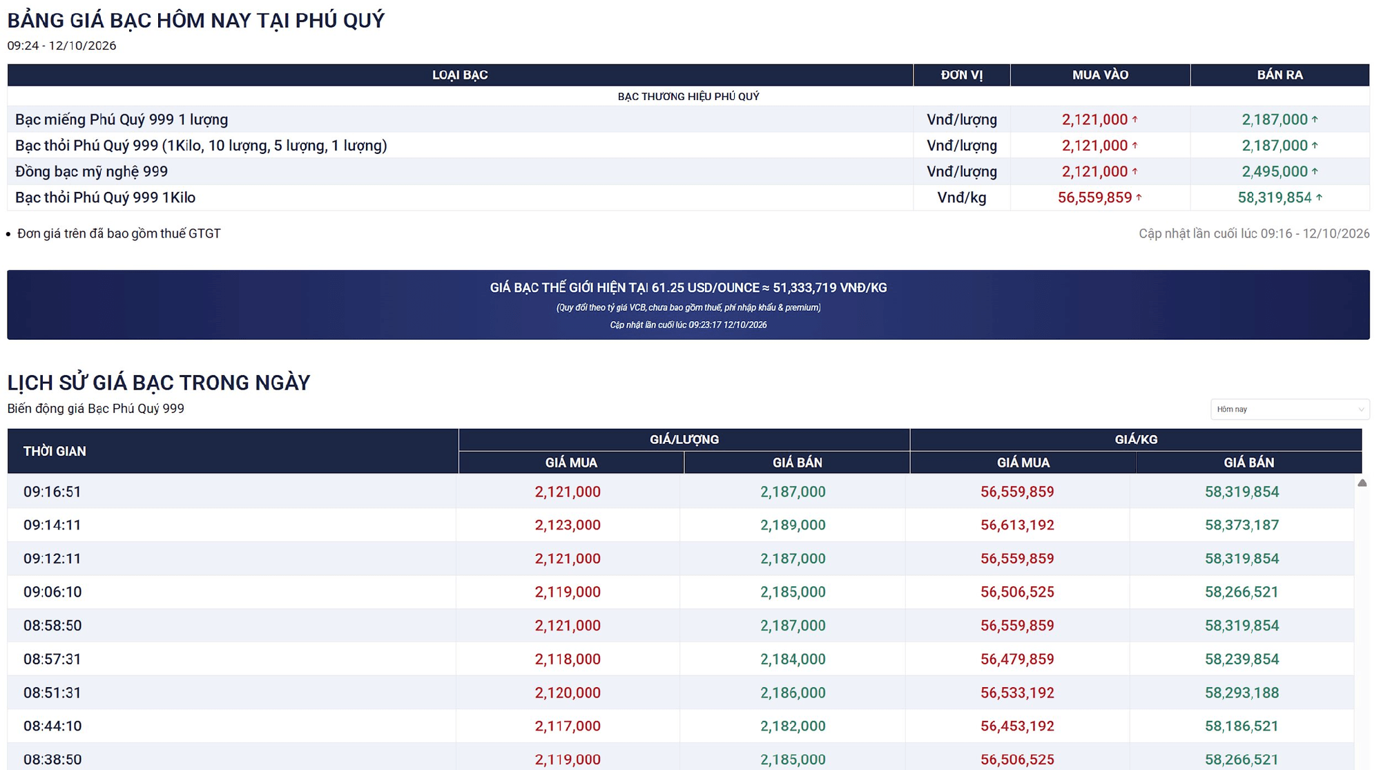1381x770 pixels.
Task: Click "Đồng bạc mỹ nghệ 999" row label
Action: 91,171
